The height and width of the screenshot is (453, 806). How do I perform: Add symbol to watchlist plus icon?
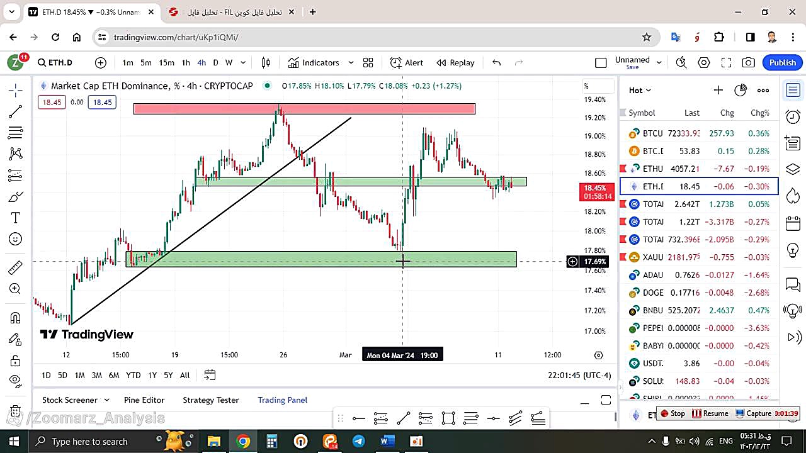718,90
